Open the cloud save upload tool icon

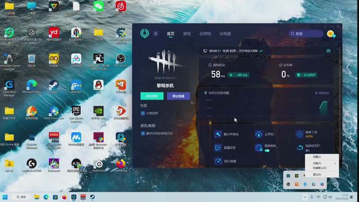click(259, 134)
